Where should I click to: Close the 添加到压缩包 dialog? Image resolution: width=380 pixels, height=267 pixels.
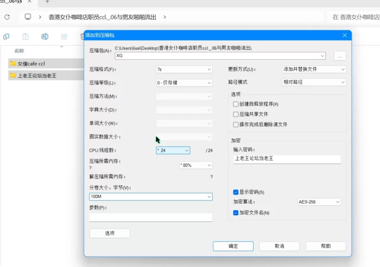click(x=345, y=35)
